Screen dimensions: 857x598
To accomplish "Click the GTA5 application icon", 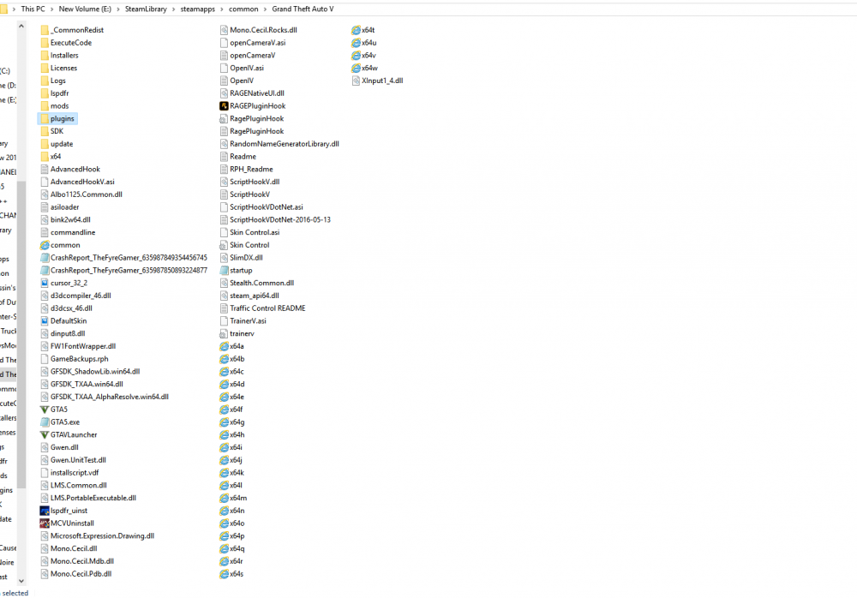I will pyautogui.click(x=45, y=410).
